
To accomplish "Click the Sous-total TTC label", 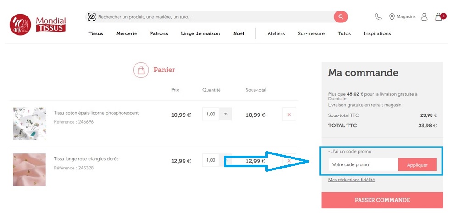I will point(343,115).
